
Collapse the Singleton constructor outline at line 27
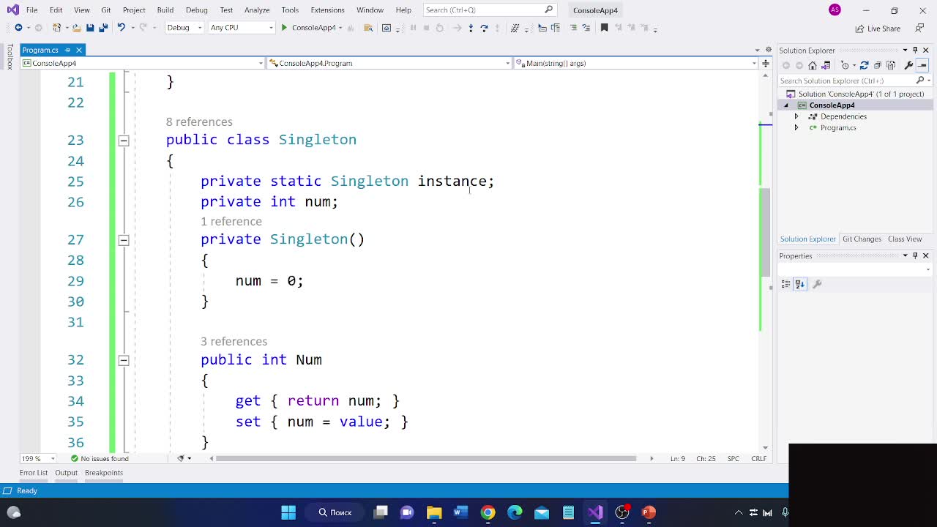pyautogui.click(x=124, y=240)
